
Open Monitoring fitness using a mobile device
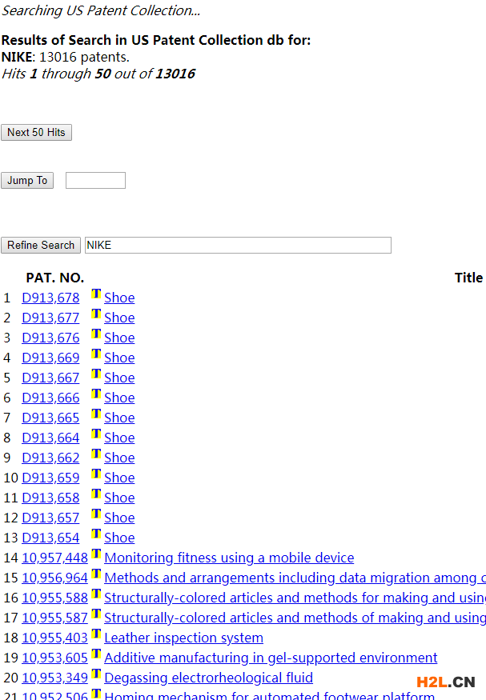pos(229,558)
